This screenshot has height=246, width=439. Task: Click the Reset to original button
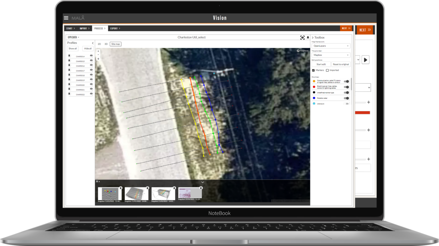[341, 64]
